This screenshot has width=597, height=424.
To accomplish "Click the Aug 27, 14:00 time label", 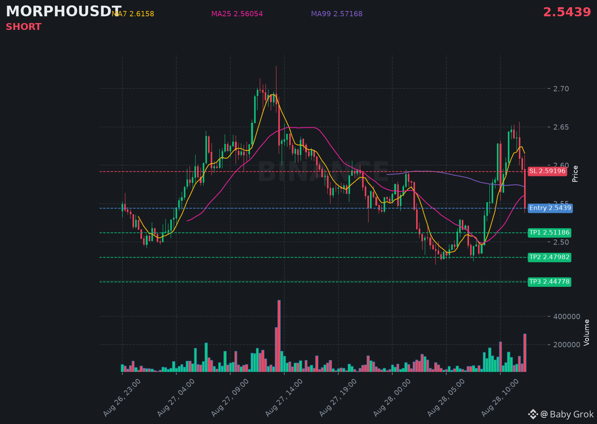I will [x=284, y=398].
